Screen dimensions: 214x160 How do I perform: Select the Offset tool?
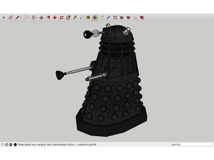tap(48, 18)
